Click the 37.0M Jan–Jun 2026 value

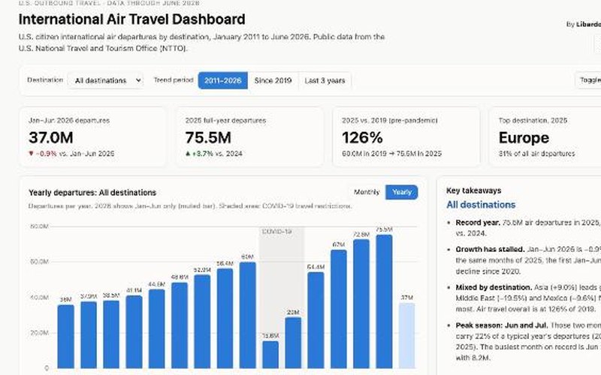50,138
